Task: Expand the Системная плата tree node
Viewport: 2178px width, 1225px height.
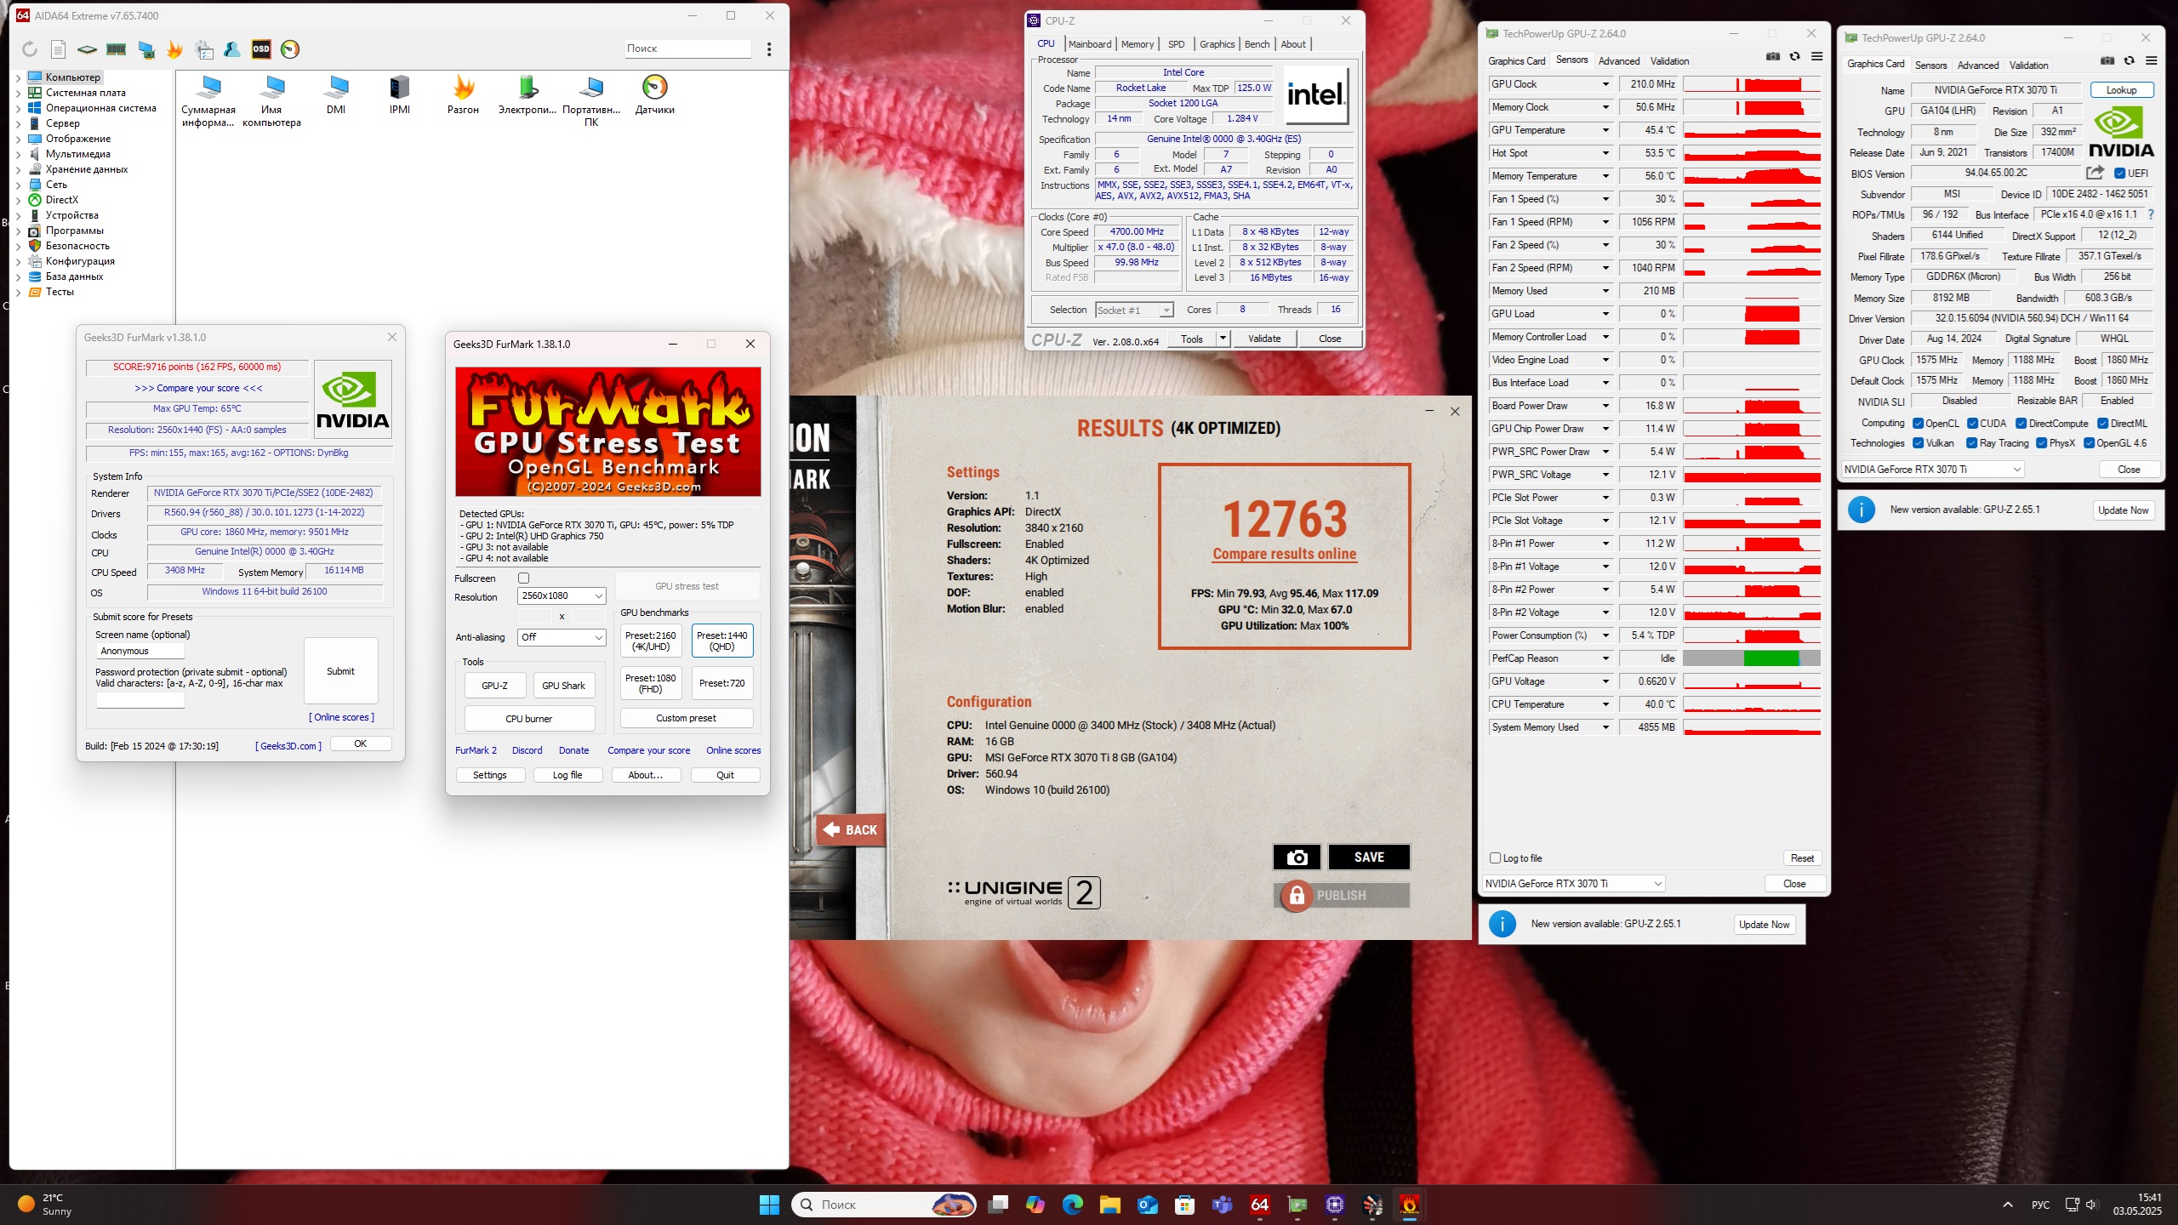Action: tap(19, 93)
